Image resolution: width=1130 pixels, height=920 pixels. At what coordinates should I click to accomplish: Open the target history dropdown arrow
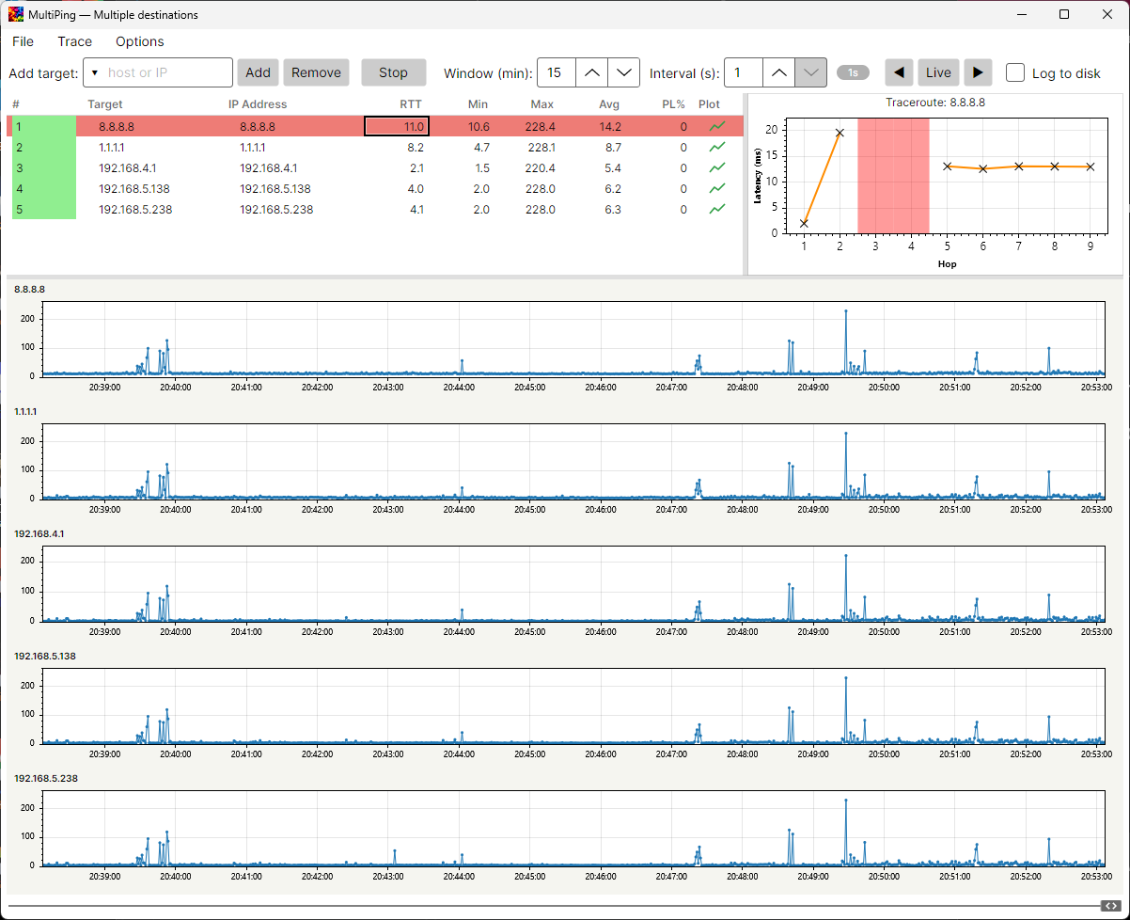(x=95, y=72)
